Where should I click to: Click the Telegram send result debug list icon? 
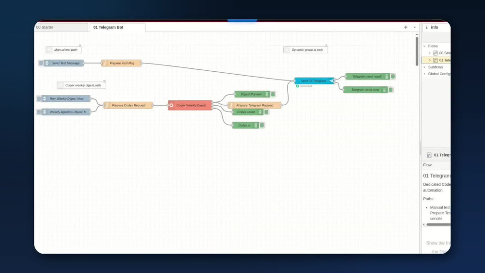[x=387, y=76]
